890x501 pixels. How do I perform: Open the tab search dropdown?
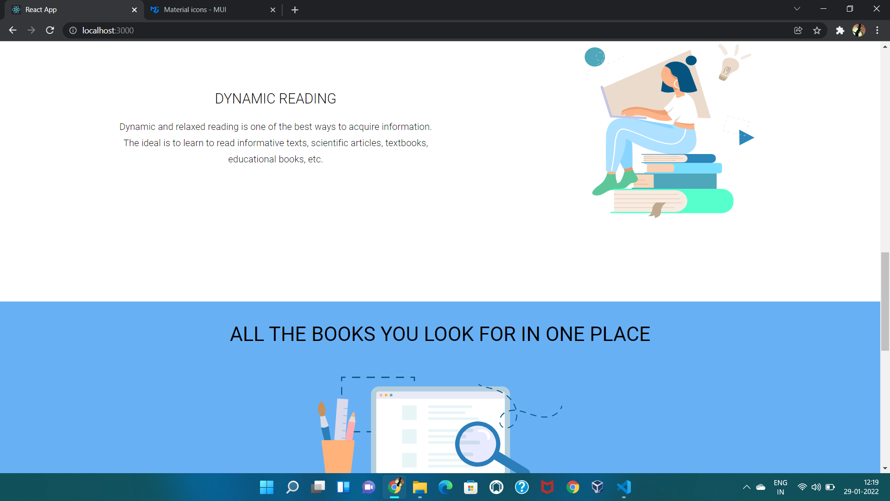(797, 8)
